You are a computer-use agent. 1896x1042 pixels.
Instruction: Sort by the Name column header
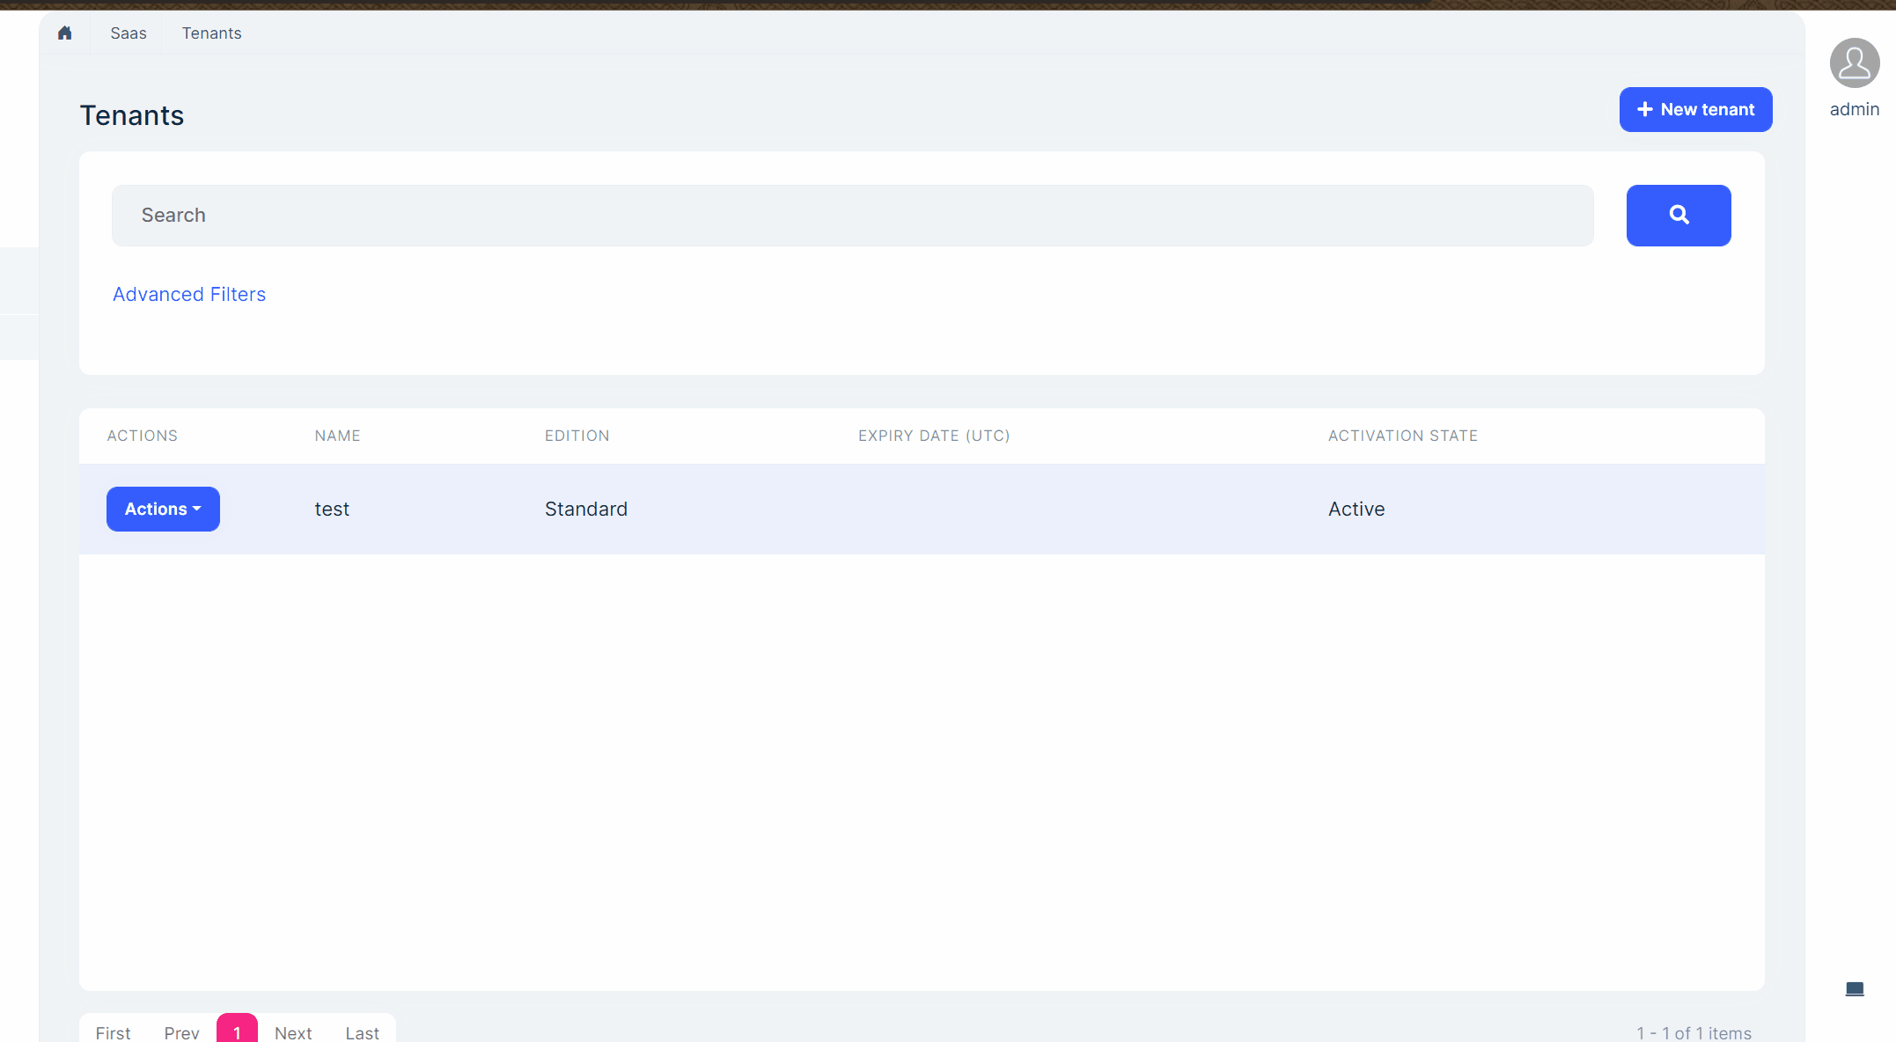337,436
